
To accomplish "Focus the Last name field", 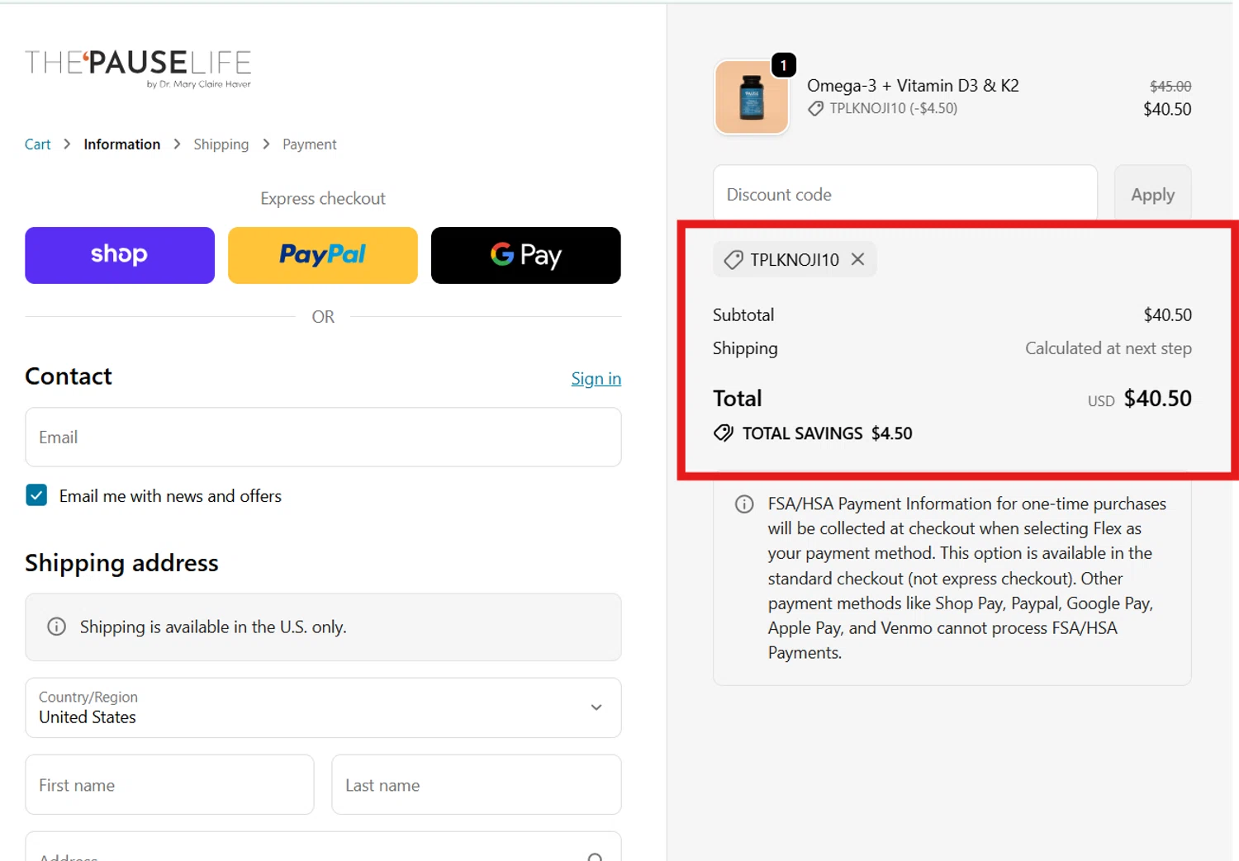I will click(477, 785).
